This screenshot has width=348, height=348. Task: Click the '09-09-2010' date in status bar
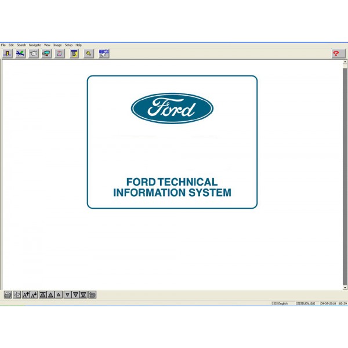point(328,303)
